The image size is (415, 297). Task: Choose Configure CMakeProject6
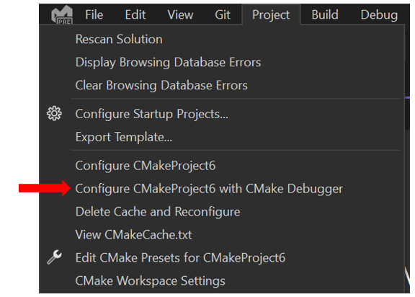pyautogui.click(x=223, y=166)
